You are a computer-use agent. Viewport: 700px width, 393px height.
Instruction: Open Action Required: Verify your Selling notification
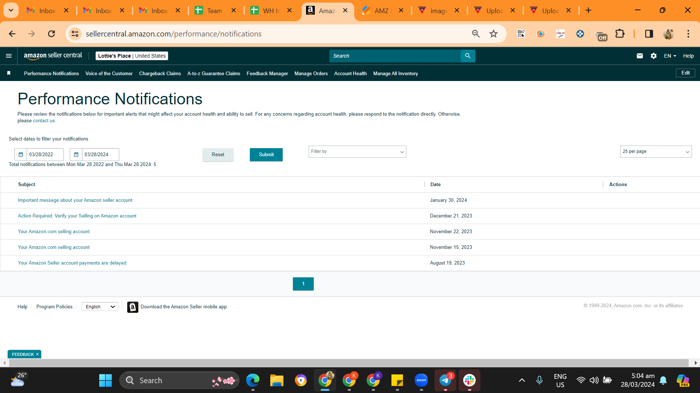[x=77, y=216]
